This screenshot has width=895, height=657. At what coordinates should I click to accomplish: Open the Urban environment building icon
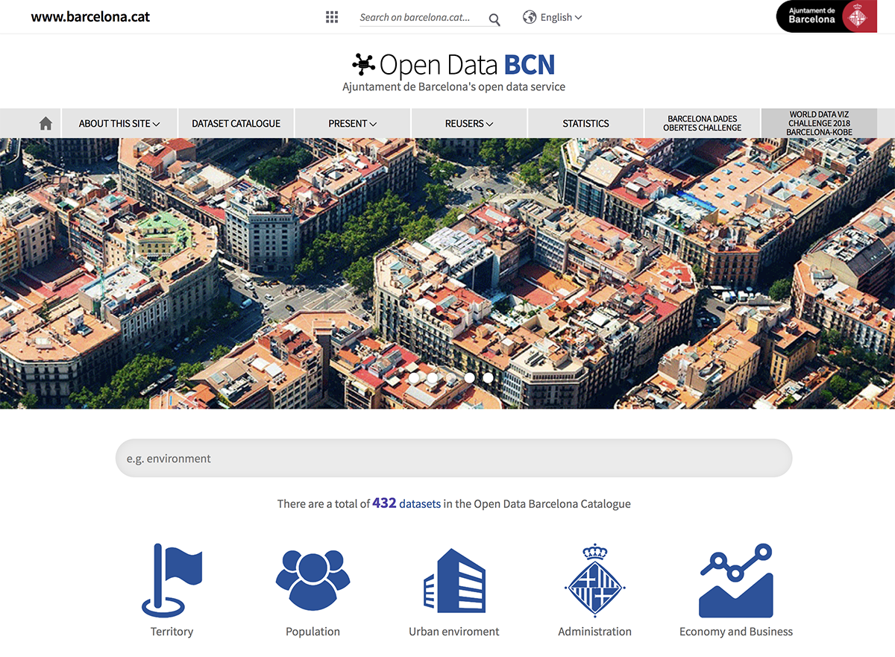click(x=454, y=581)
